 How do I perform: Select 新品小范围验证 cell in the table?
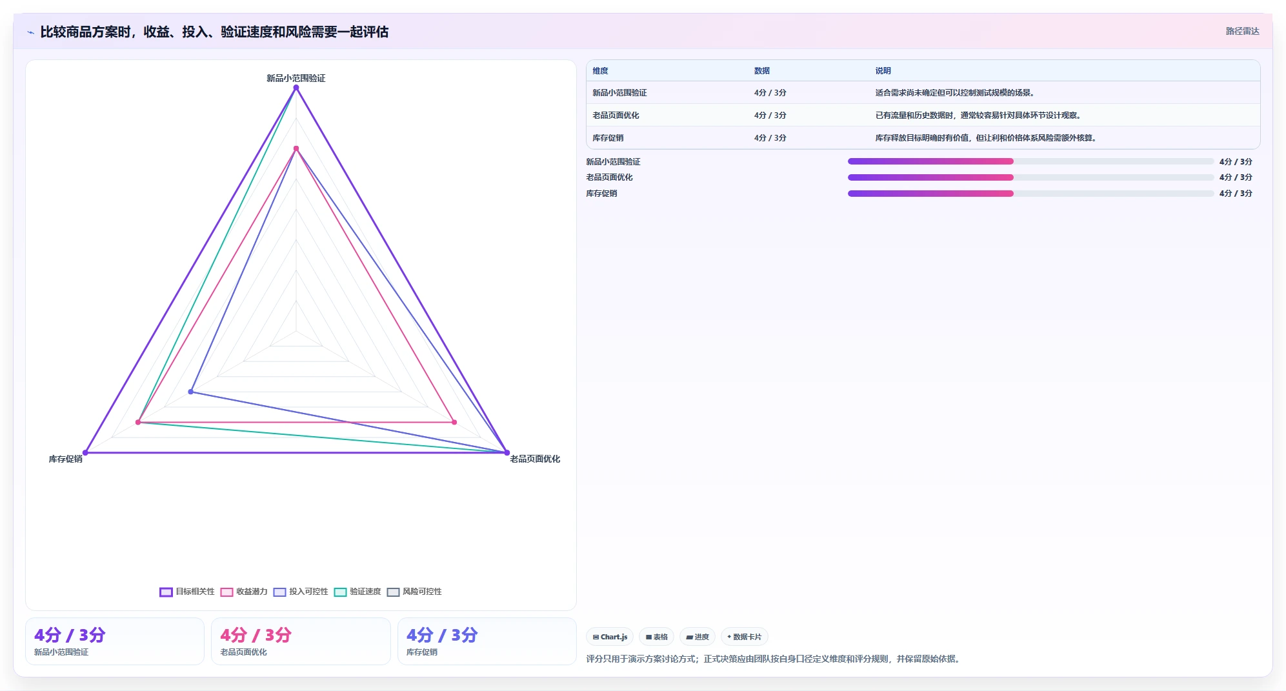[619, 93]
